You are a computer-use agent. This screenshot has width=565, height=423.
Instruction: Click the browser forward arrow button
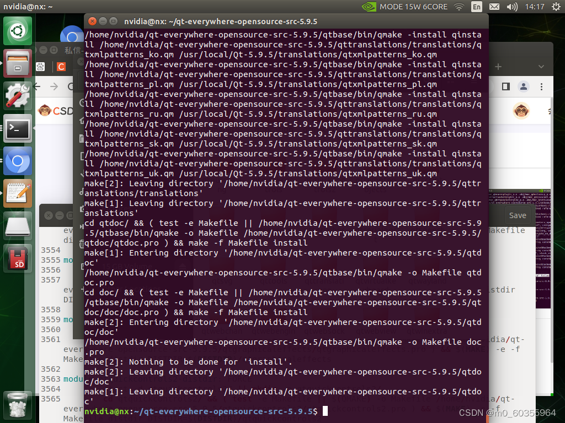point(54,86)
